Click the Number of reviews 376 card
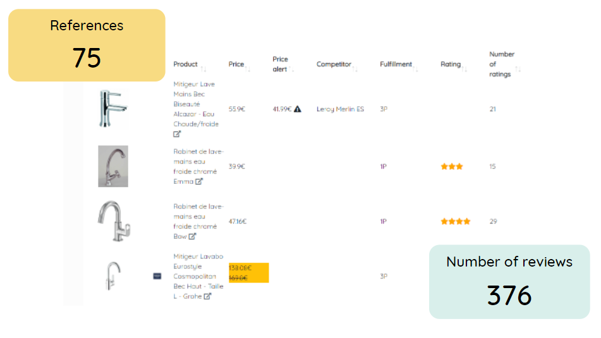 click(x=509, y=282)
